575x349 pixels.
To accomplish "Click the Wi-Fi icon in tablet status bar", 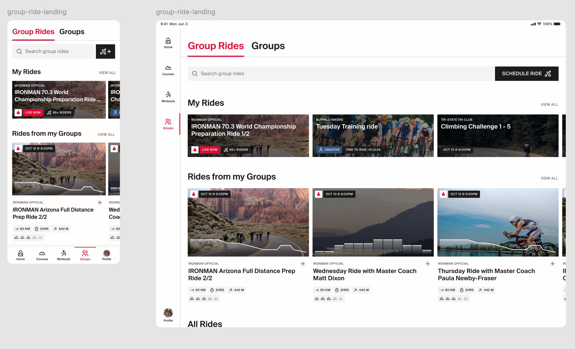I will 539,24.
